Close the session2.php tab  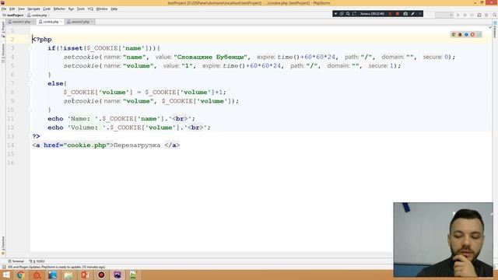click(92, 22)
